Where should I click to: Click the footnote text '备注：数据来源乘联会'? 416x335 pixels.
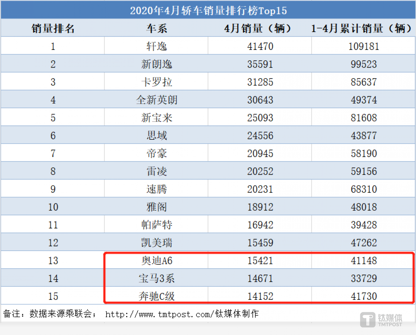(47, 314)
